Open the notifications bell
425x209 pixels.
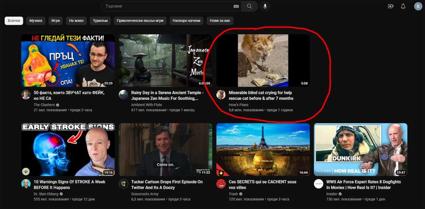click(x=403, y=6)
